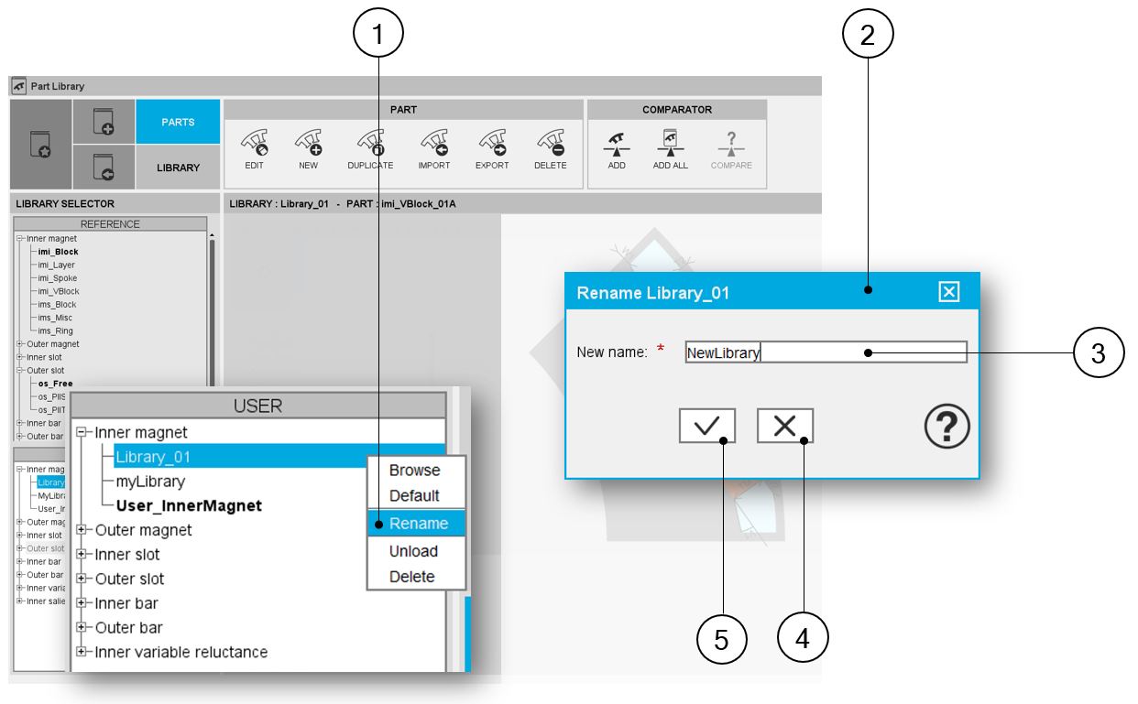Image resolution: width=1138 pixels, height=704 pixels.
Task: Expand Outer magnet in REFERENCE tree
Action: 19,344
